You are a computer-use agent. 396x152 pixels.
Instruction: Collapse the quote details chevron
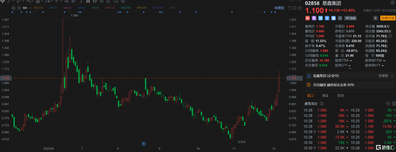tap(351, 68)
